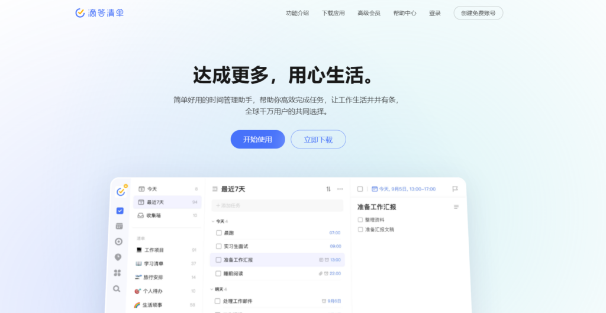Image resolution: width=606 pixels, height=313 pixels.
Task: Open the 生活琐事 list
Action: [x=164, y=305]
